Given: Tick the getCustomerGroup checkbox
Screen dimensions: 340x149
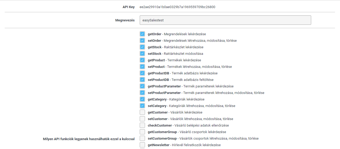Looking at the screenshot, I should click(x=142, y=132).
